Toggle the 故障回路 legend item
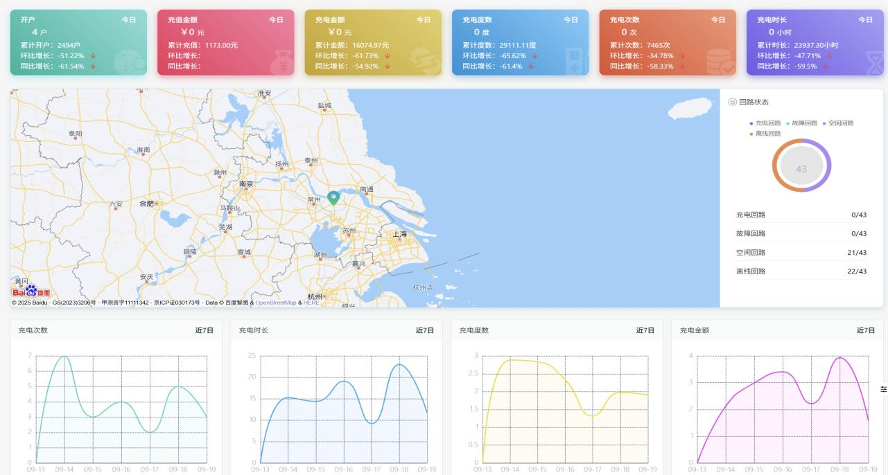This screenshot has width=888, height=475. (803, 123)
